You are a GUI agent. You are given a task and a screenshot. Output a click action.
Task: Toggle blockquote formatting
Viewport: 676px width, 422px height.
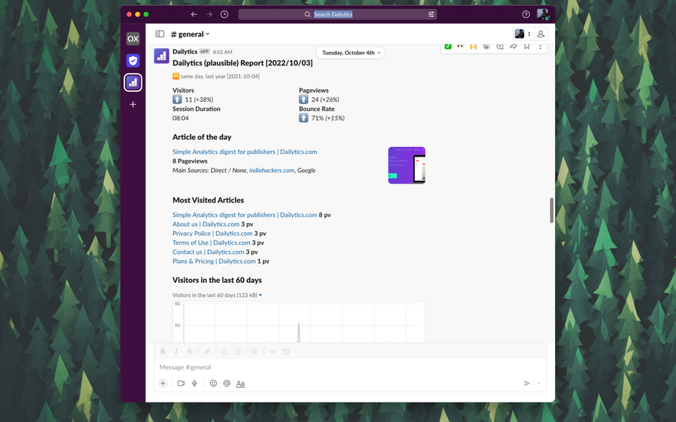pos(255,351)
